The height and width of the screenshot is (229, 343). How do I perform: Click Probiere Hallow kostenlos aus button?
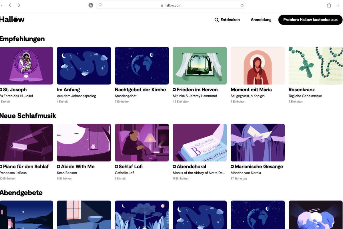[310, 20]
